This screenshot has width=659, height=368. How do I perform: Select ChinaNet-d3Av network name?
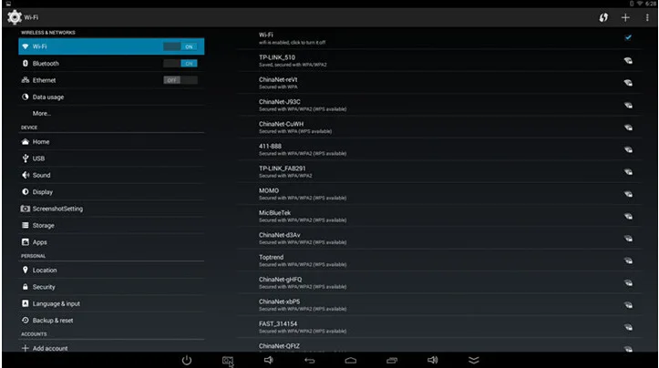280,235
